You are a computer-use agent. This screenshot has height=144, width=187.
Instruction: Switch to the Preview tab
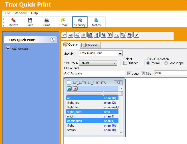coord(90,45)
